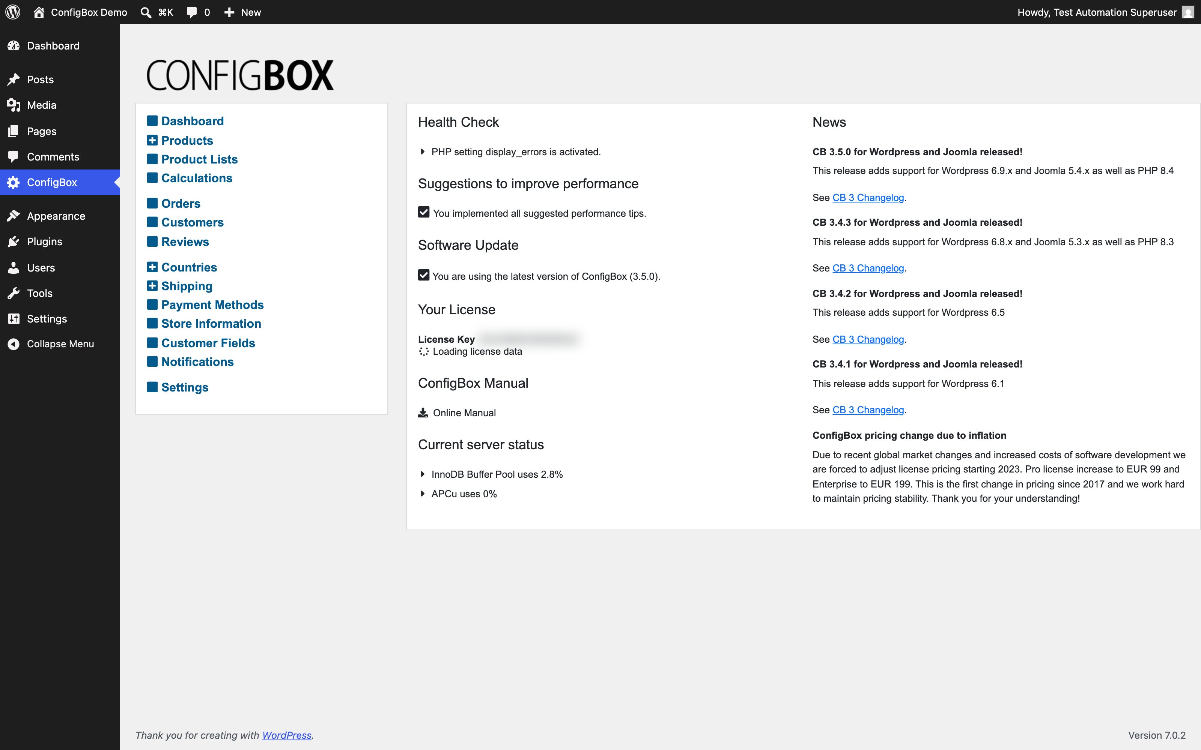Viewport: 1201px width, 750px height.
Task: Open CB 3 Changelog under CB 3.4.1
Action: click(x=868, y=410)
